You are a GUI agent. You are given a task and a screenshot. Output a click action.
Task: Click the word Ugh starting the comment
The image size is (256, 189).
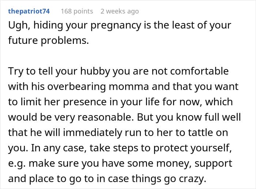pos(19,26)
